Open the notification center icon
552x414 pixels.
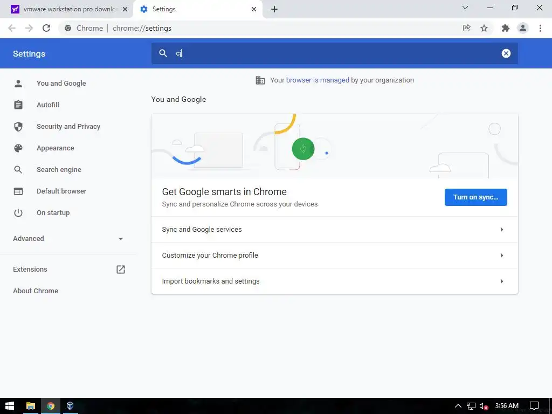pyautogui.click(x=534, y=406)
